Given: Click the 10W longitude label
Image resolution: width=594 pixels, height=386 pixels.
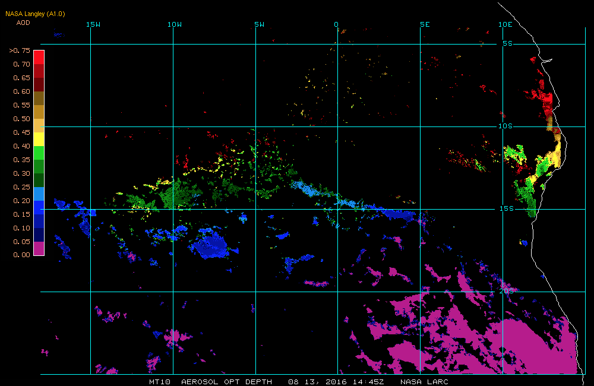Looking at the screenshot, I should pyautogui.click(x=175, y=24).
